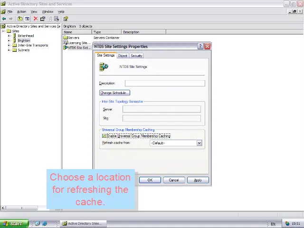Expand the Brighton site node
Image resolution: width=304 pixels, height=228 pixels.
click(9, 40)
